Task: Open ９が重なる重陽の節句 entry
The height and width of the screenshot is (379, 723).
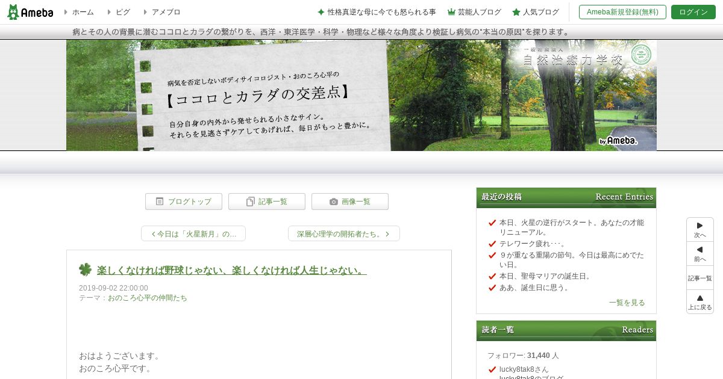Action: (x=572, y=259)
